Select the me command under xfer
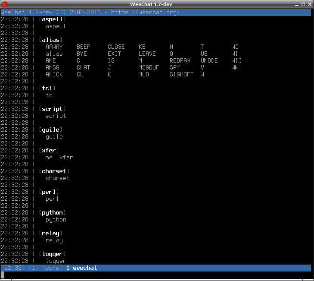314x281 pixels. [x=49, y=158]
